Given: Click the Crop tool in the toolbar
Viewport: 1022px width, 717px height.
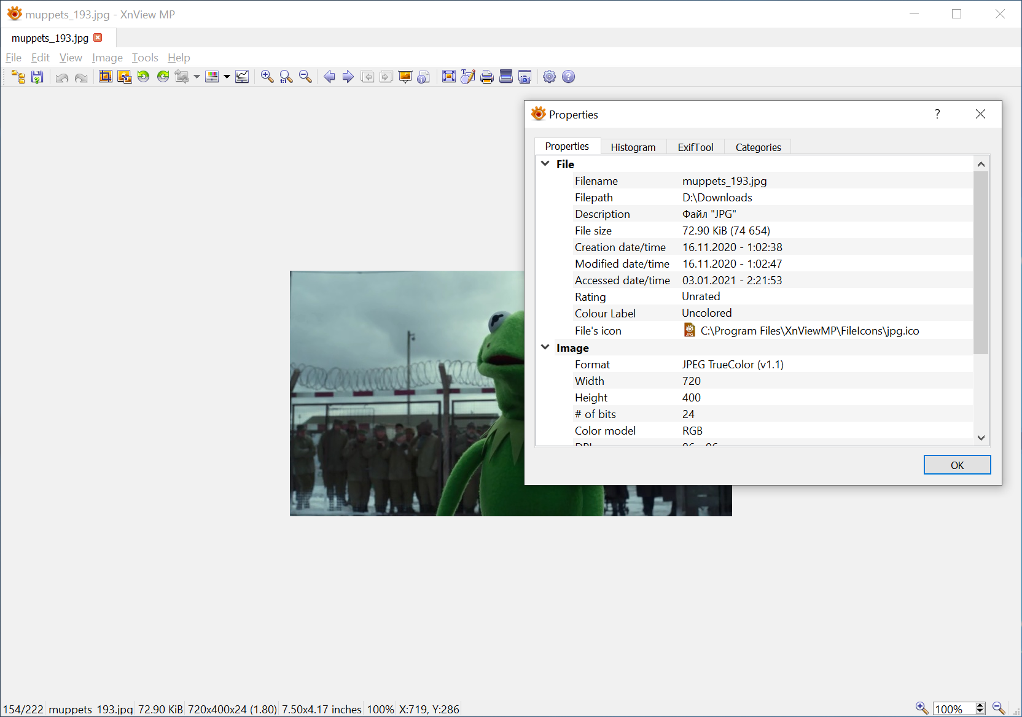Looking at the screenshot, I should click(x=106, y=77).
